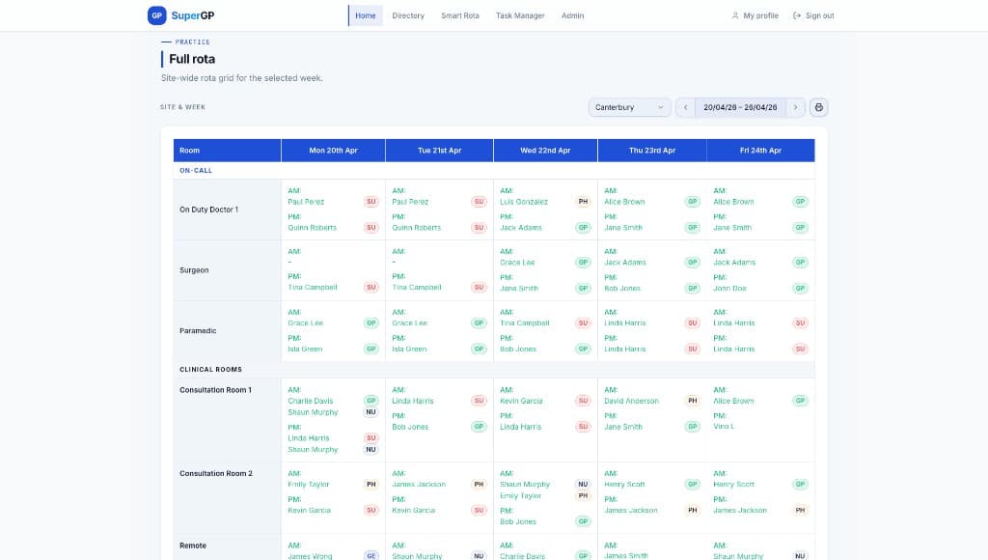Go to the Directory tab
This screenshot has width=988, height=560.
(408, 15)
